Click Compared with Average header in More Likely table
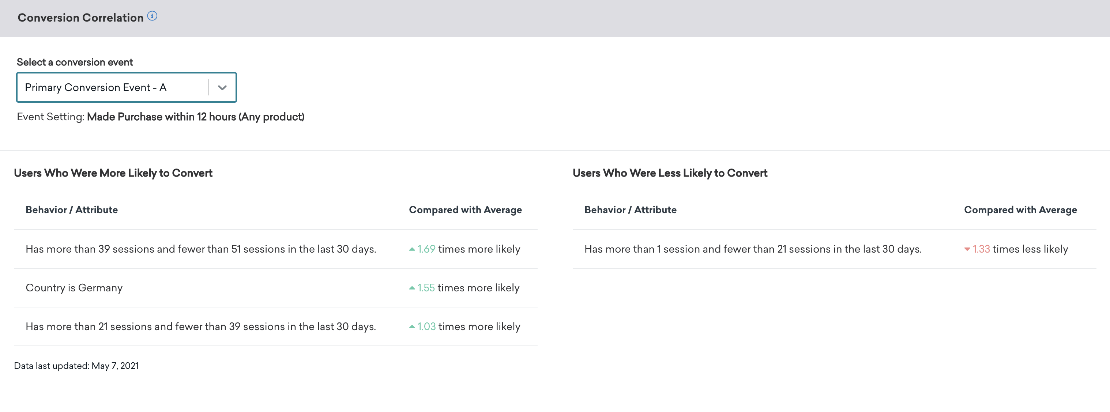Viewport: 1110px width, 412px height. [x=465, y=210]
